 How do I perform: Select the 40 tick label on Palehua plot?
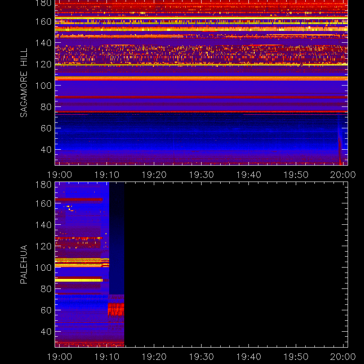tap(46, 332)
